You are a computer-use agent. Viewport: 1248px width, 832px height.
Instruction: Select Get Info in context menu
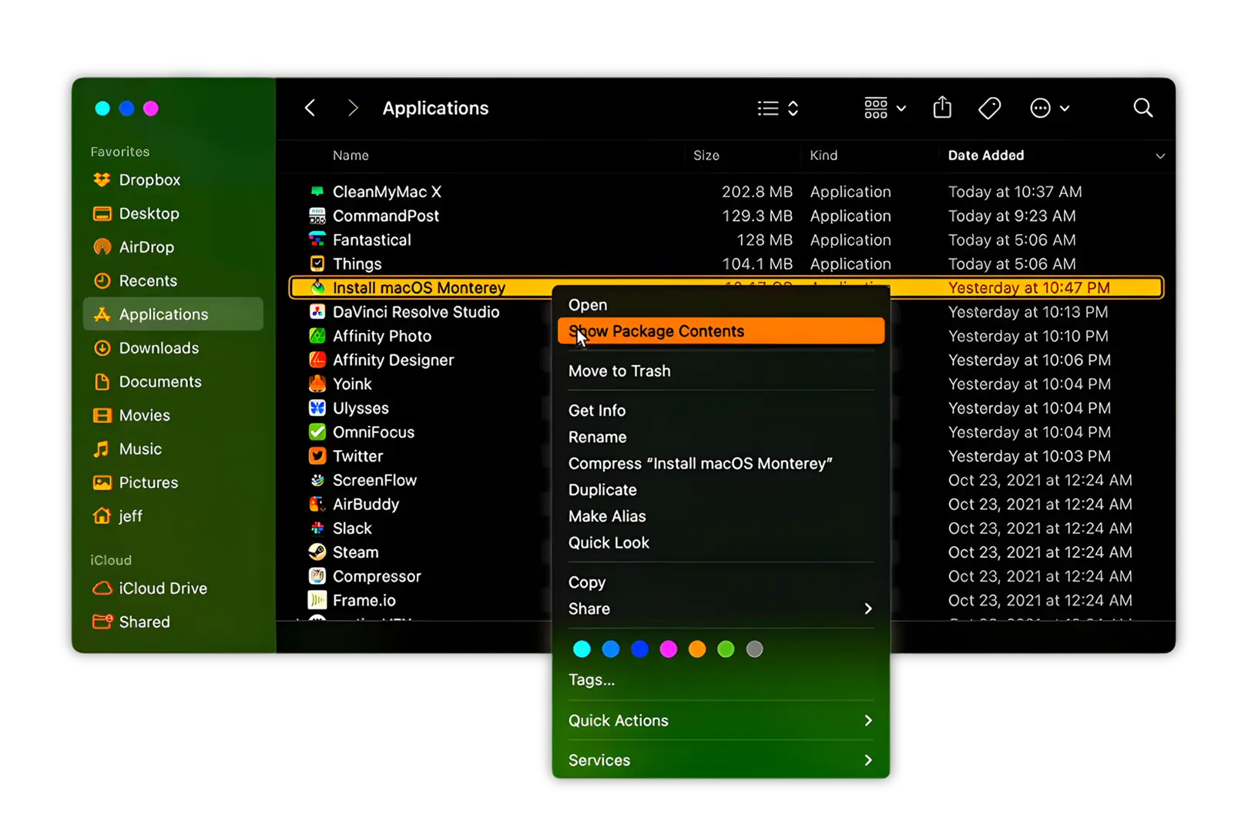point(720,411)
